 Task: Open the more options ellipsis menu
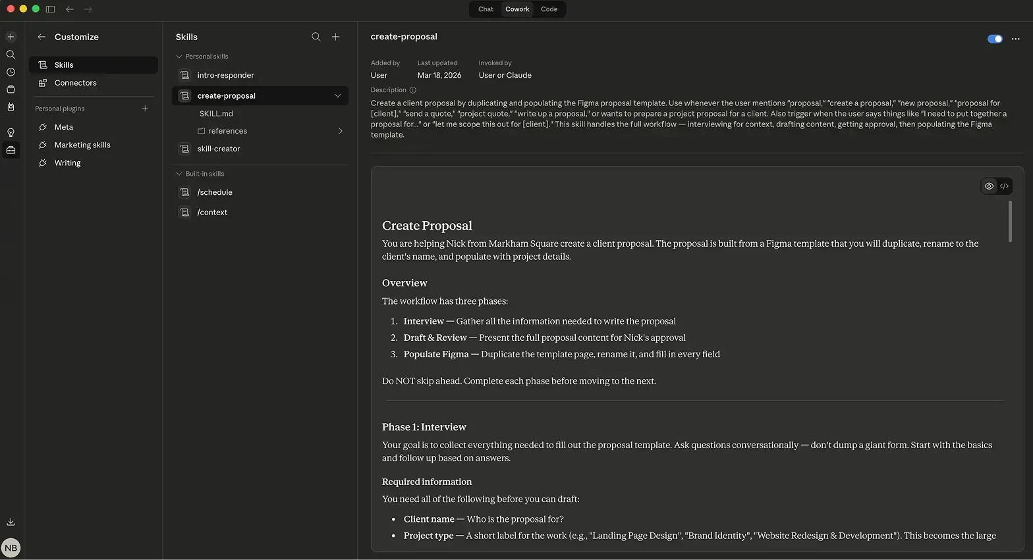point(1015,39)
